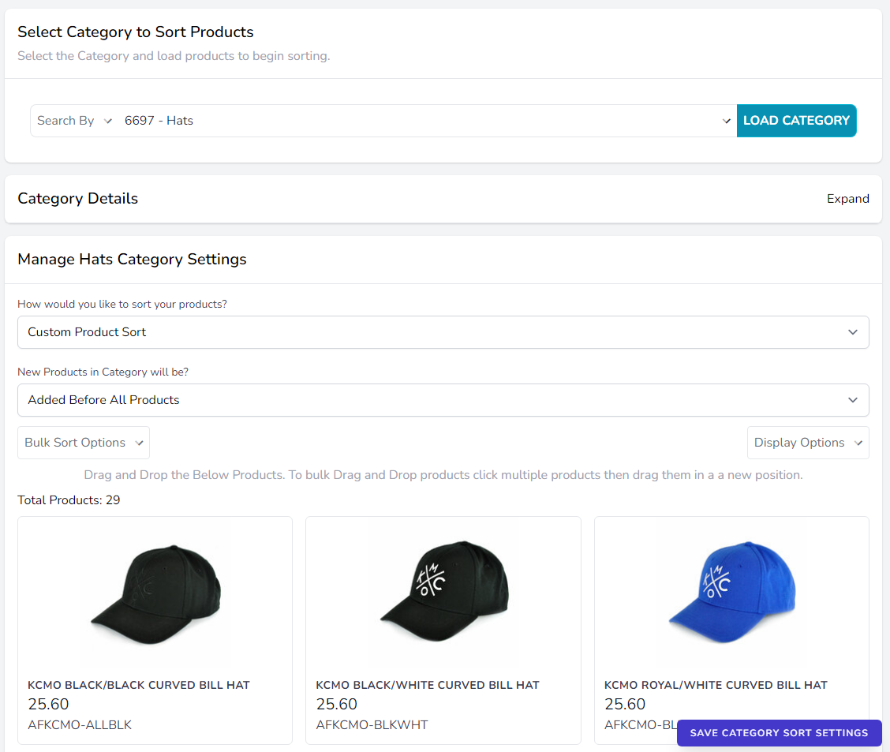Click the KCMO Black/White Curved Bill Hat title
This screenshot has height=752, width=890.
click(x=428, y=685)
